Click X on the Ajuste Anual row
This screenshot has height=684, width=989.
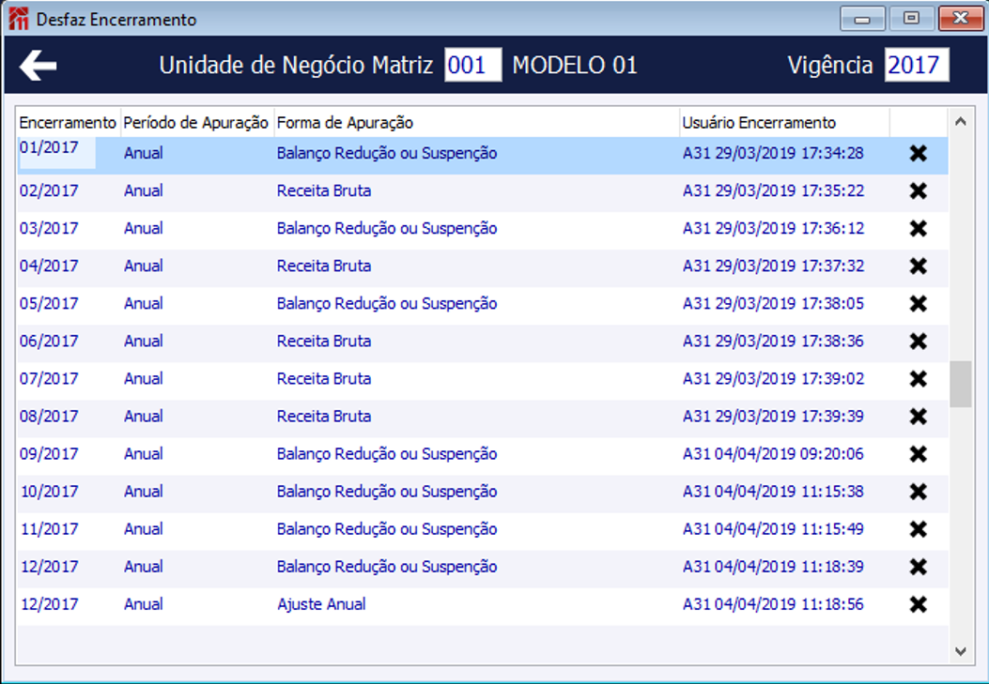(918, 604)
